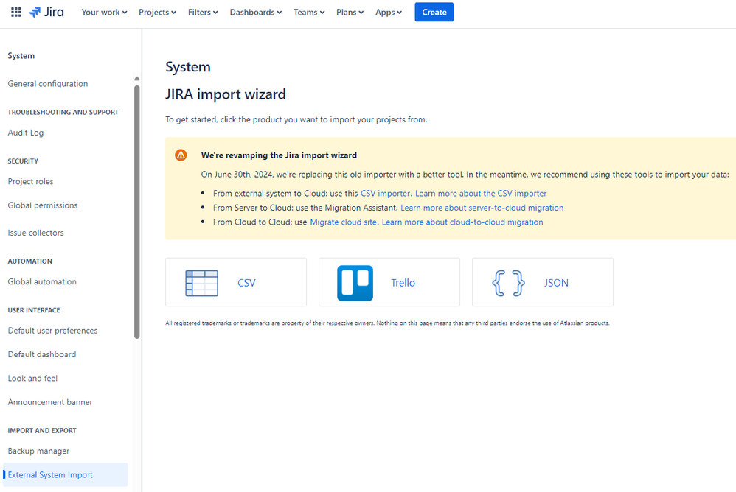Viewport: 736px width, 492px height.
Task: Open Announcement banner settings
Action: pyautogui.click(x=50, y=402)
